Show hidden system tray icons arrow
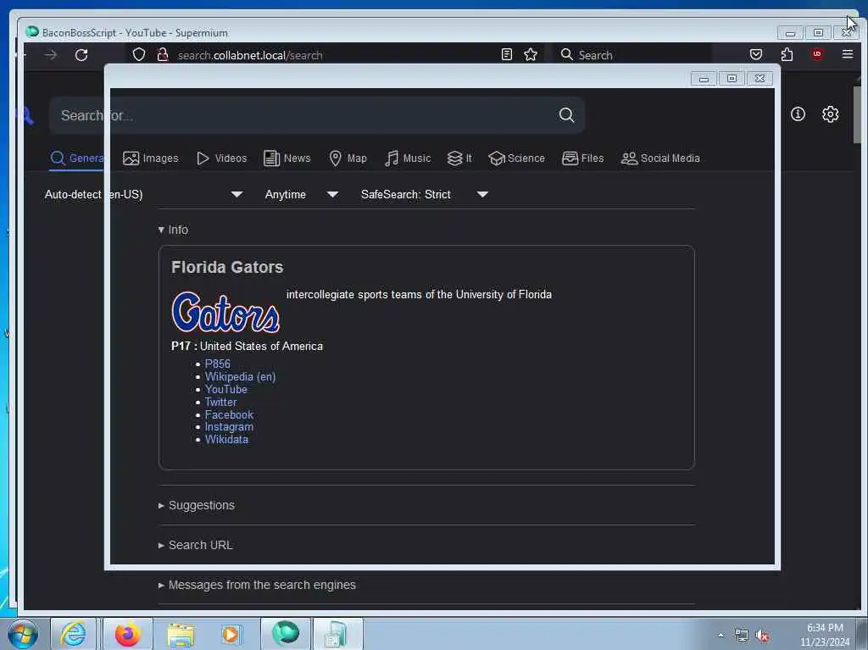Viewport: 868px width, 650px height. point(721,635)
